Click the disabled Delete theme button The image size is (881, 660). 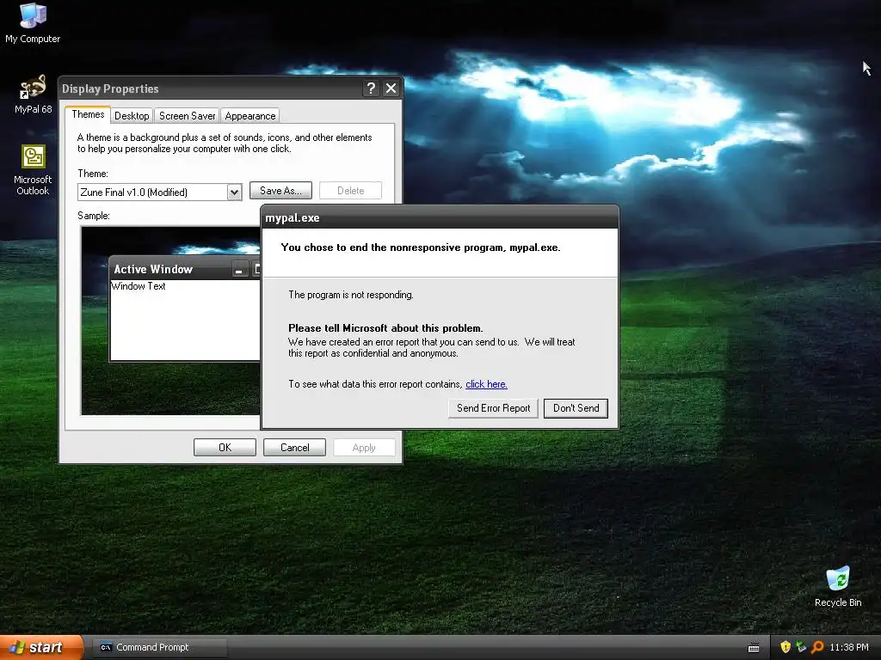pyautogui.click(x=351, y=191)
